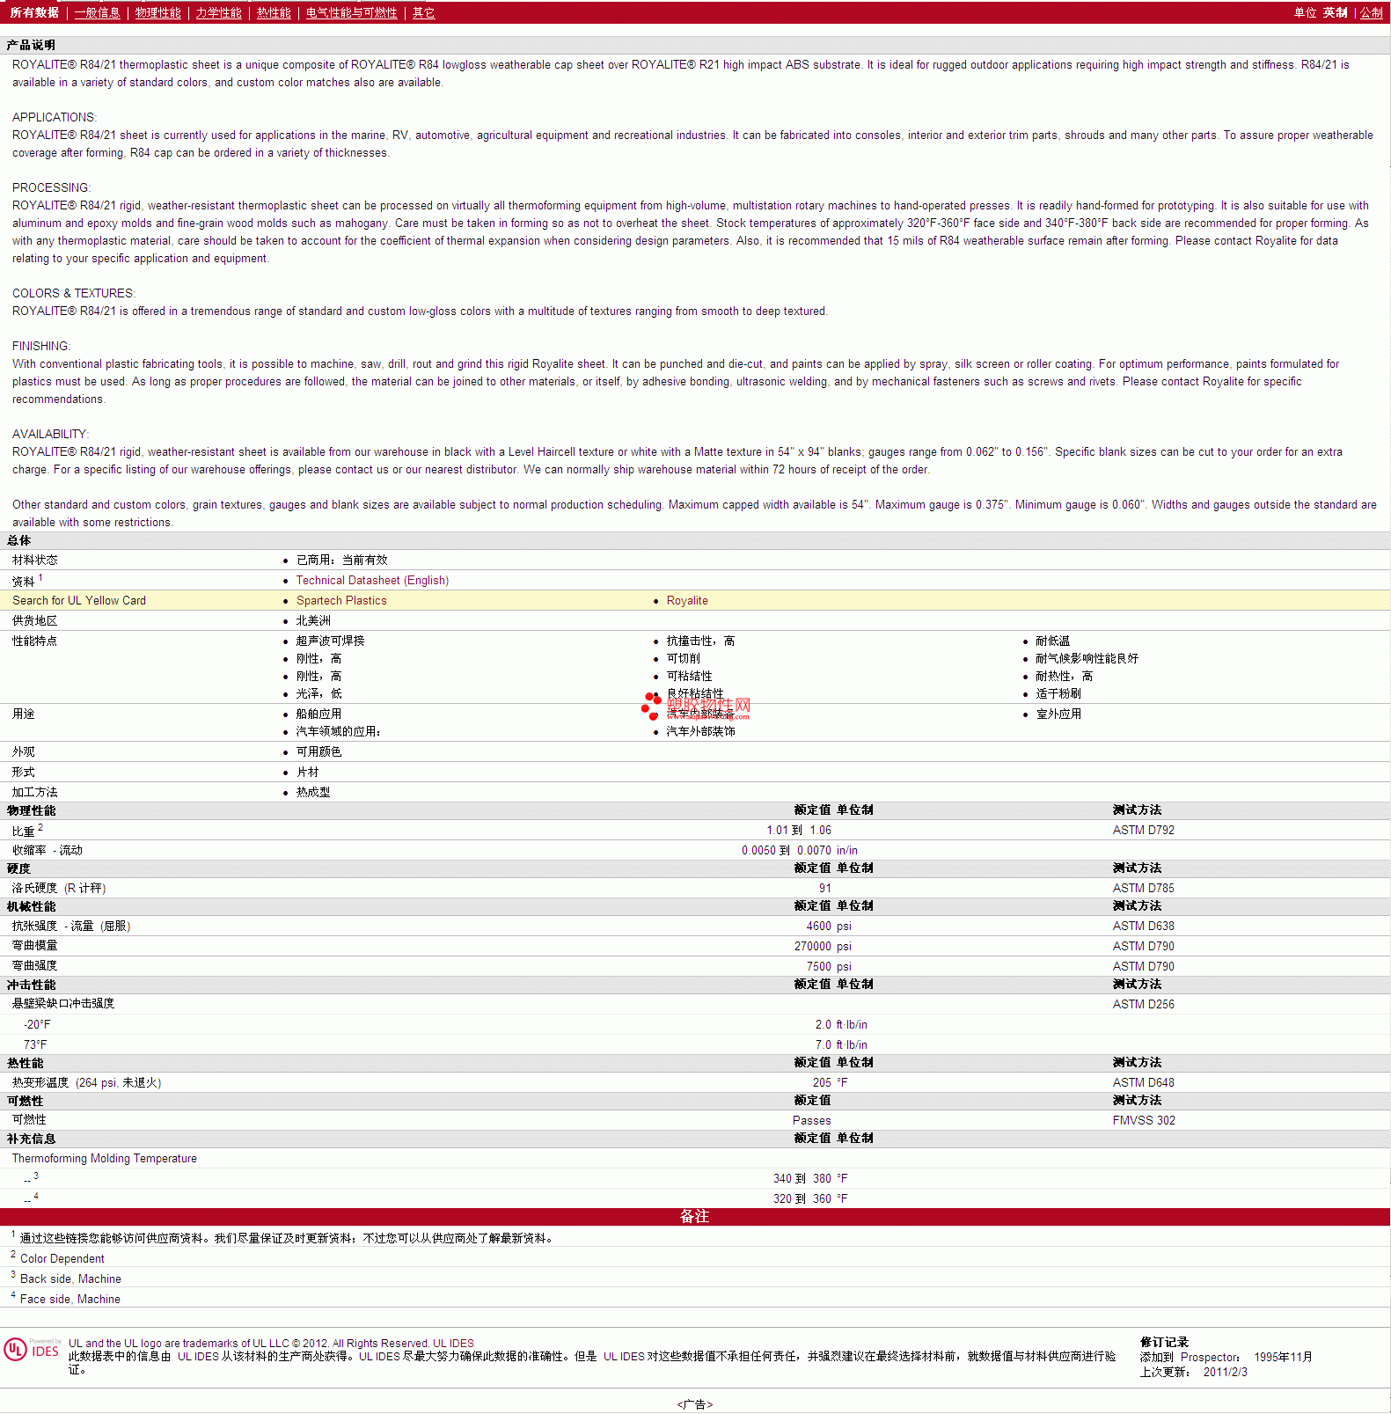1391x1414 pixels.
Task: Open the 一般信息 tab
Action: (x=97, y=12)
